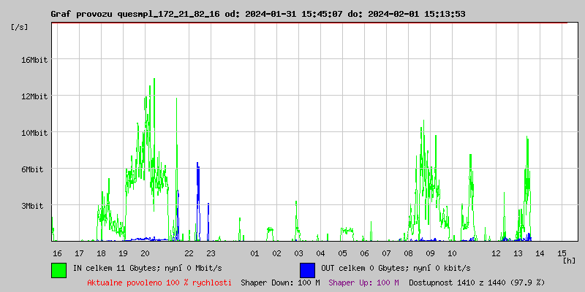The width and height of the screenshot is (585, 292).
Task: Click the 6Mbit vertical axis label
Action: point(34,169)
